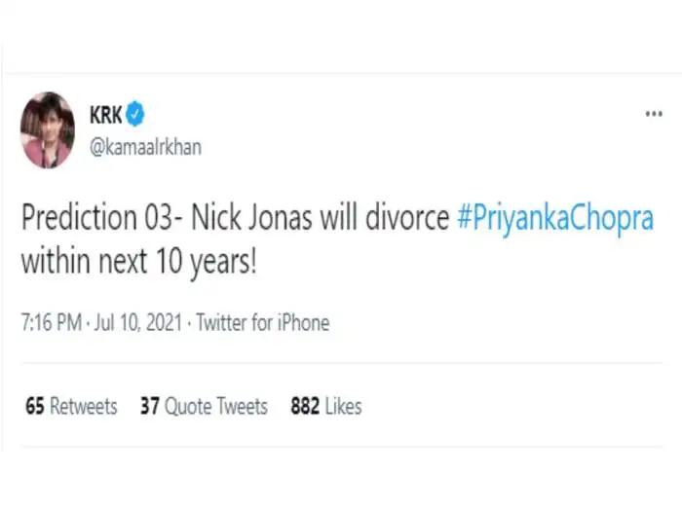Open KRK's profile avatar photo

point(48,129)
